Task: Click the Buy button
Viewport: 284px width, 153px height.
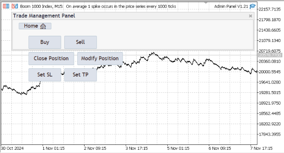Action: point(45,42)
